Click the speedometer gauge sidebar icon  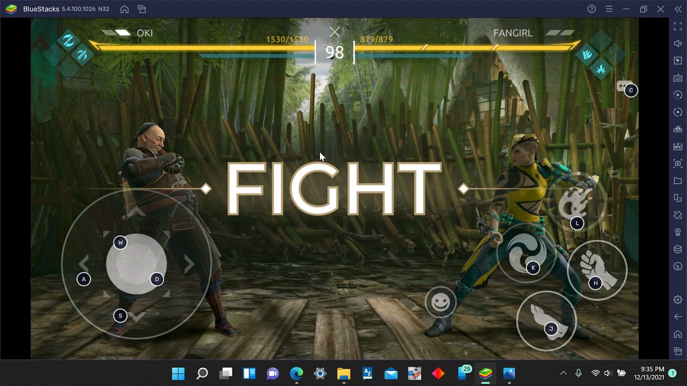(x=678, y=266)
